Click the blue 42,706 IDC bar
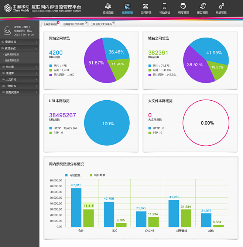This screenshot has height=247, width=243. click(109, 215)
